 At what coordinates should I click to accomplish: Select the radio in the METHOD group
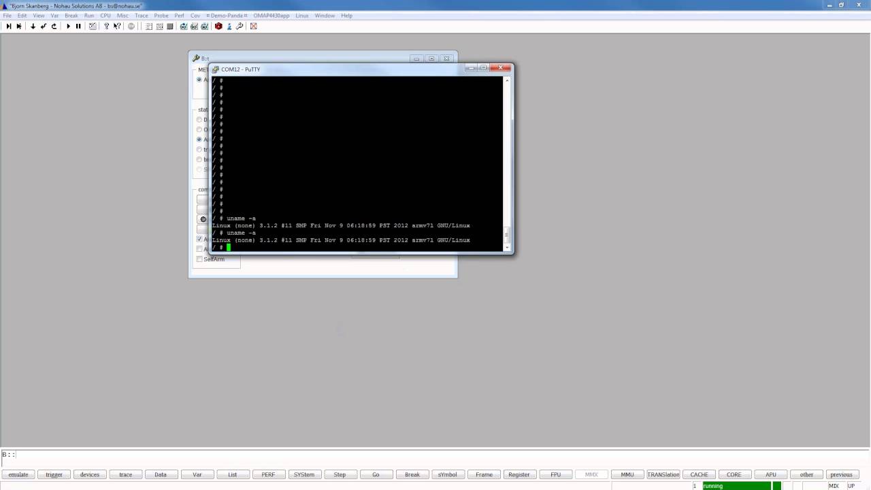click(199, 80)
